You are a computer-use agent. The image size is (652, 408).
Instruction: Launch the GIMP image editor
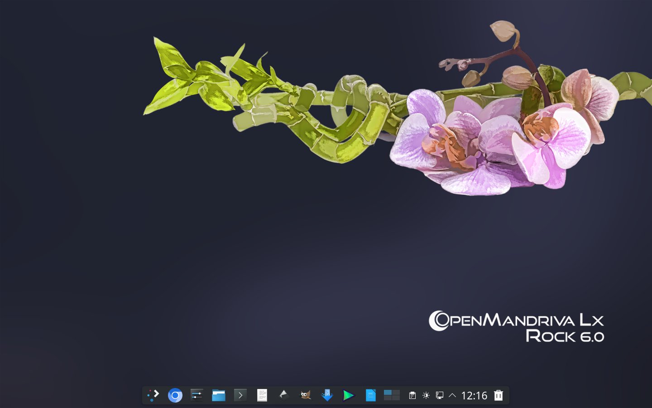pos(306,395)
